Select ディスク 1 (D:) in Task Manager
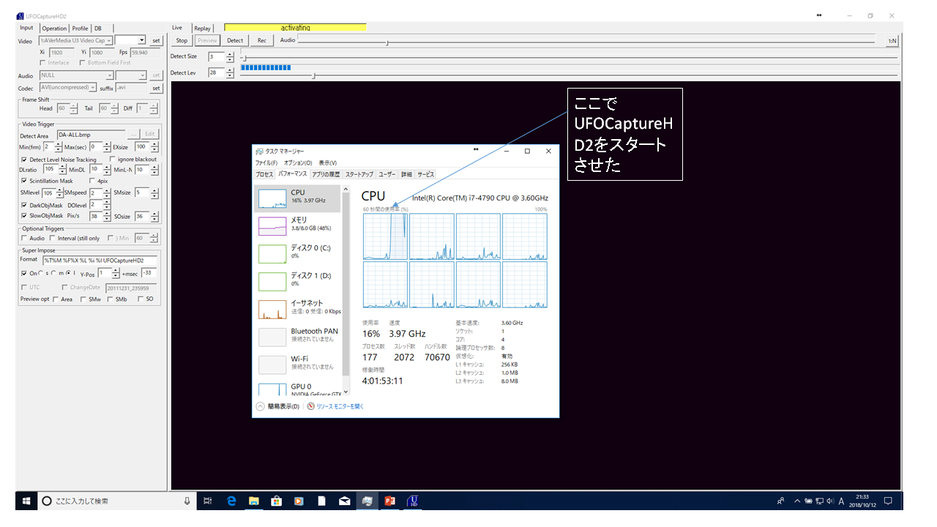 tap(297, 281)
